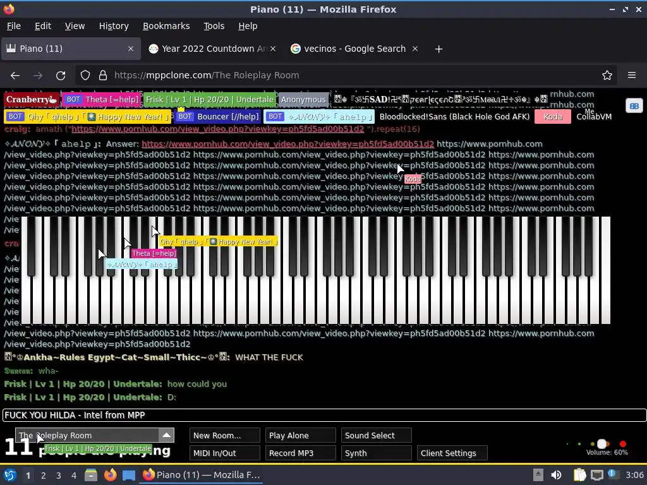Close the Year 2022 Countdown tab

273,49
